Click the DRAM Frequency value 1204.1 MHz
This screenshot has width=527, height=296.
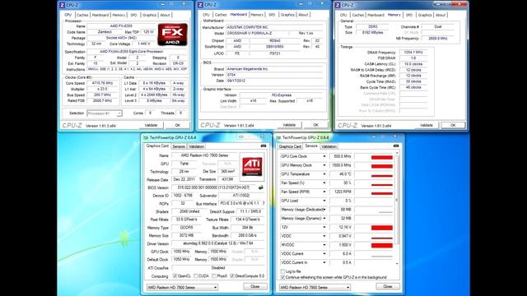pyautogui.click(x=413, y=53)
